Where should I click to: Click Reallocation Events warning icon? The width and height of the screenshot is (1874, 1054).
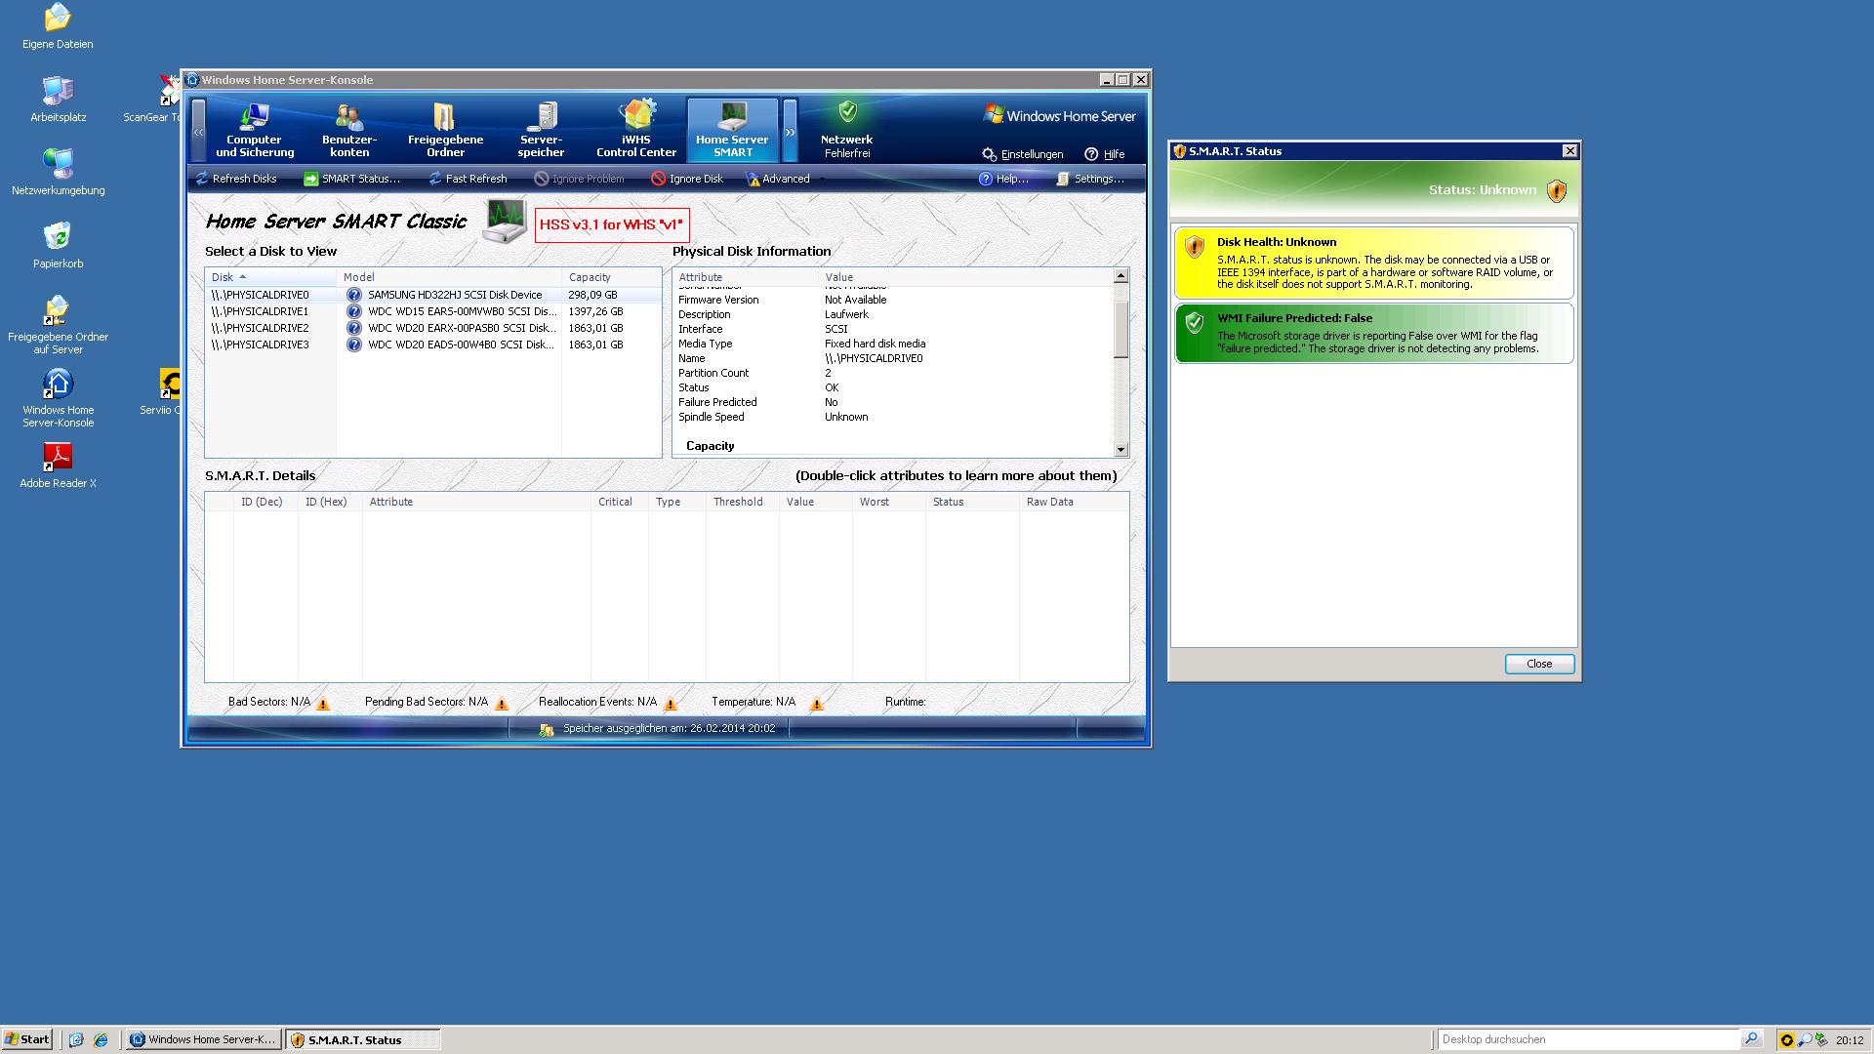[x=671, y=703]
